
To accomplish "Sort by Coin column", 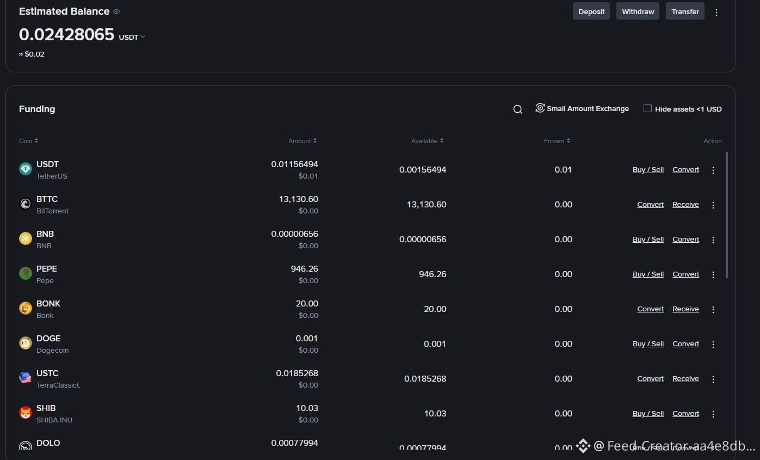I will [x=29, y=141].
